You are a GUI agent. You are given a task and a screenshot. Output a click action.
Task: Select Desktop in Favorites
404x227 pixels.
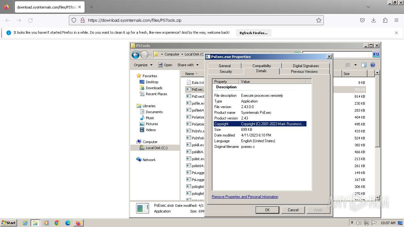click(x=152, y=82)
